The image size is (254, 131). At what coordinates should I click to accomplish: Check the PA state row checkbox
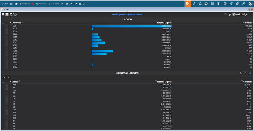(x=7, y=123)
